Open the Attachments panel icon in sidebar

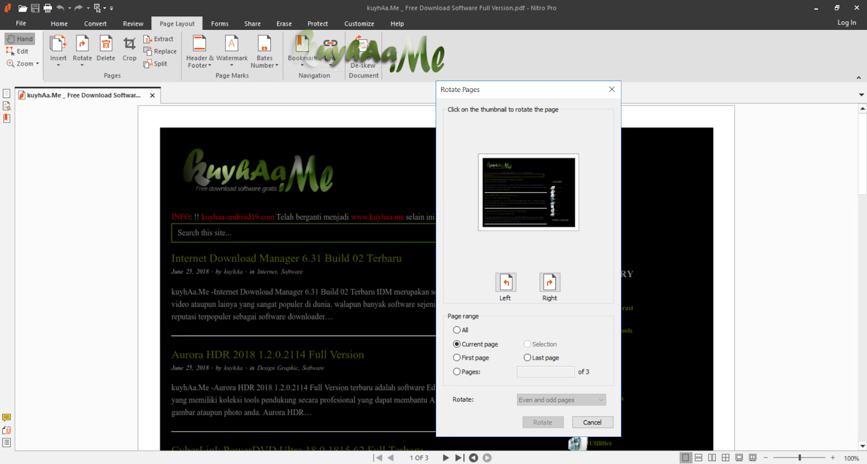[7, 430]
